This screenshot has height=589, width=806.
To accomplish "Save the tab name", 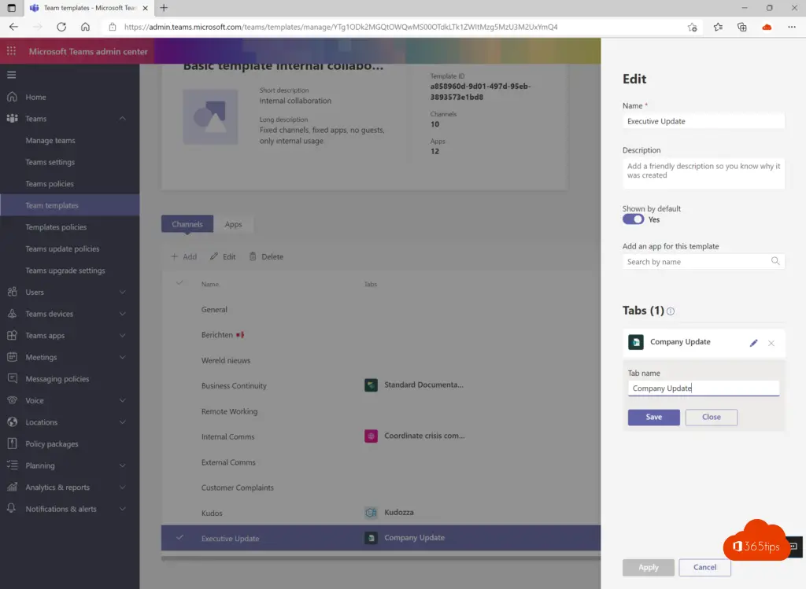I will coord(654,417).
